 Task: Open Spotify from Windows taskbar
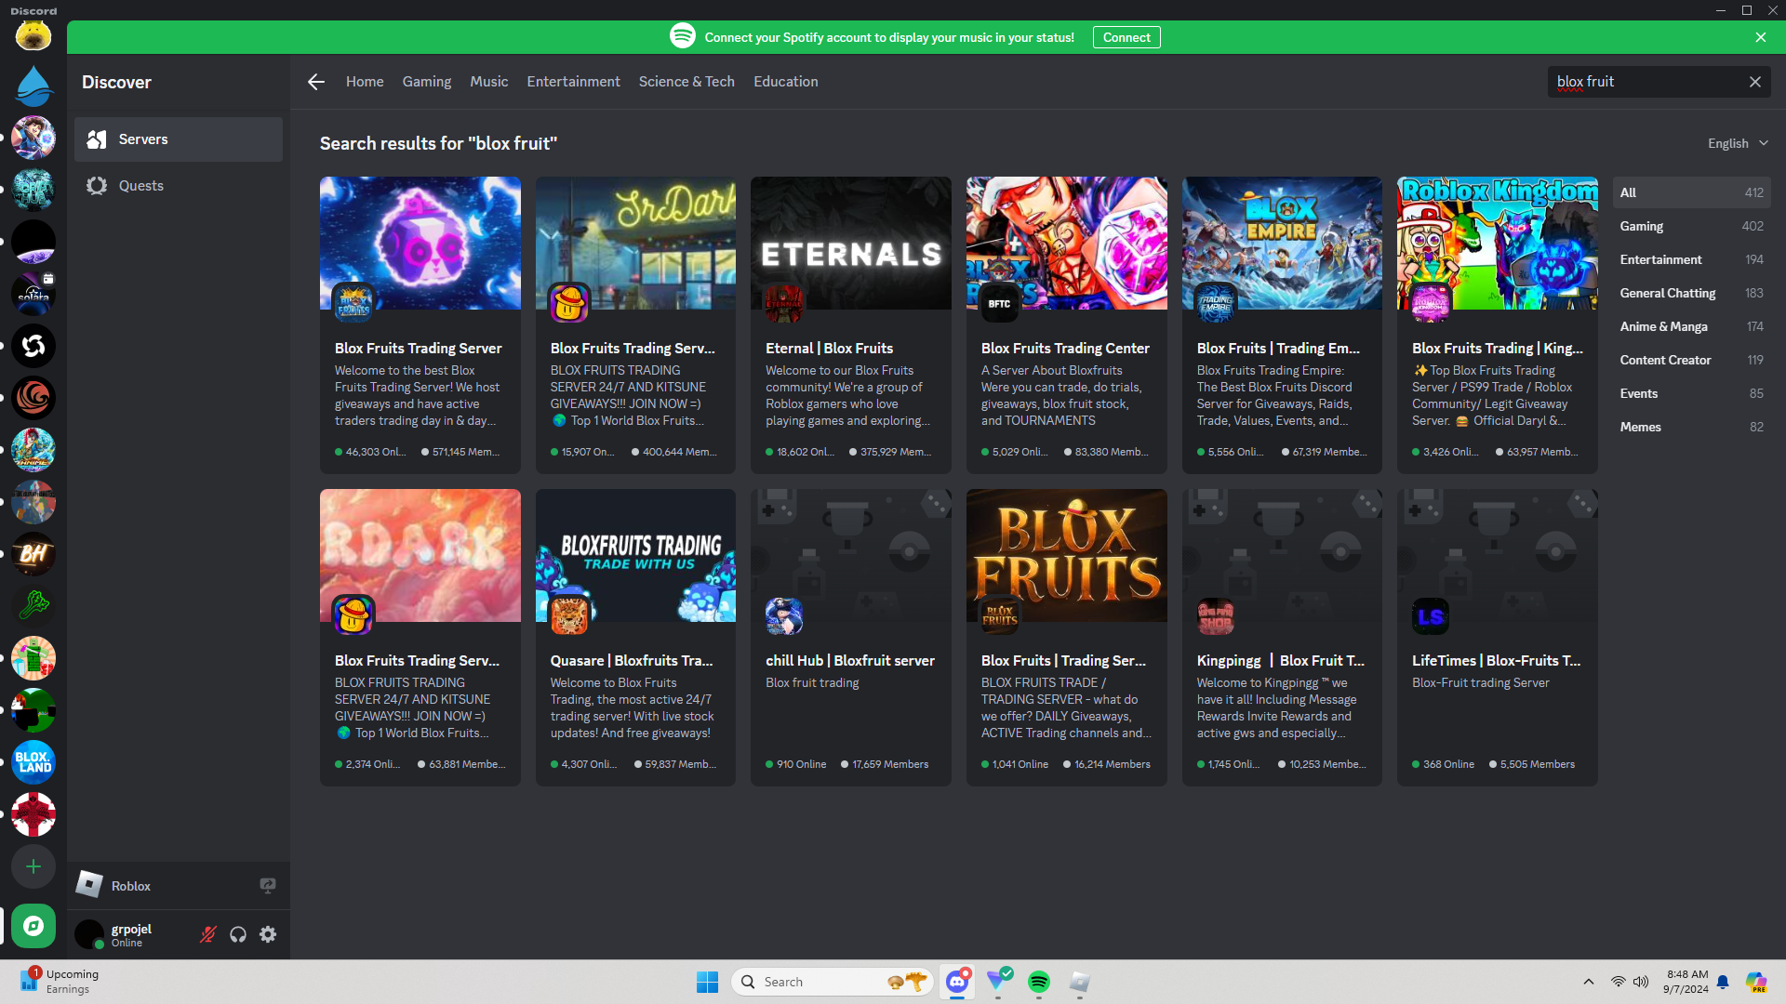[1038, 982]
